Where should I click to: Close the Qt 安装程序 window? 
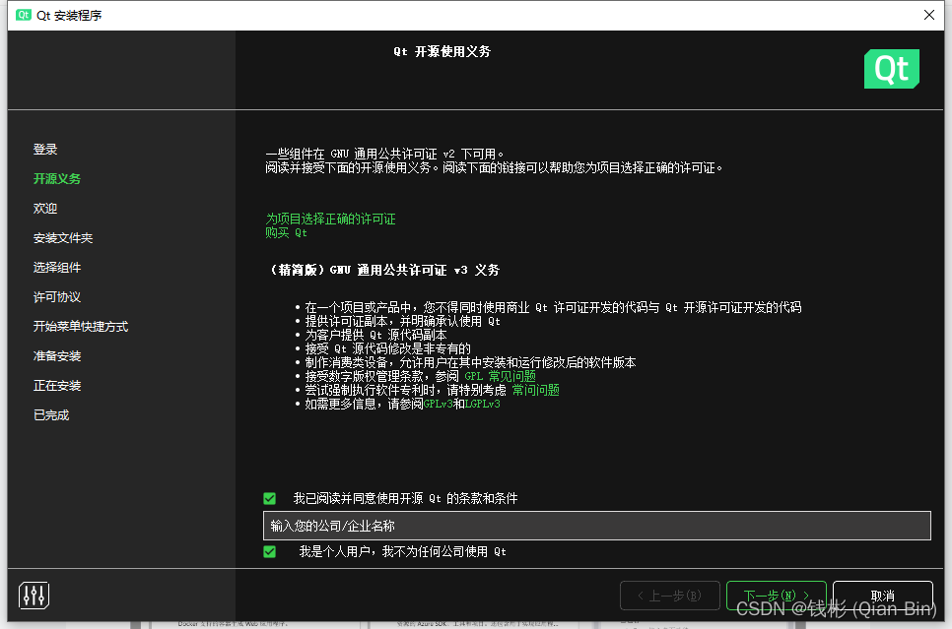point(929,15)
